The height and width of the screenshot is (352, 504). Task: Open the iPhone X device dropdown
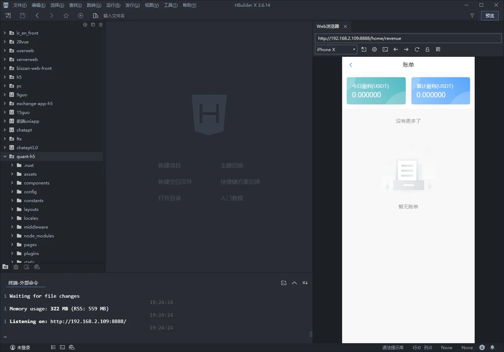(x=336, y=49)
